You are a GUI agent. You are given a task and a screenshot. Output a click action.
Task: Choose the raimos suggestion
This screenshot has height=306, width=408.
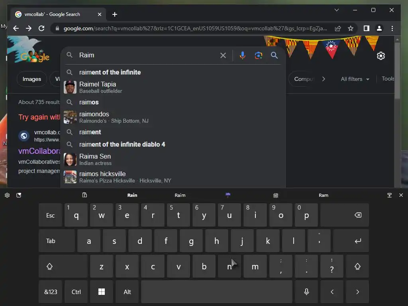point(173,102)
